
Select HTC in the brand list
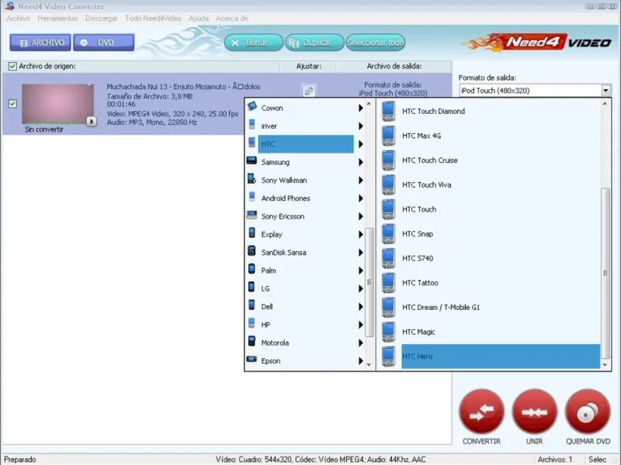click(x=306, y=144)
